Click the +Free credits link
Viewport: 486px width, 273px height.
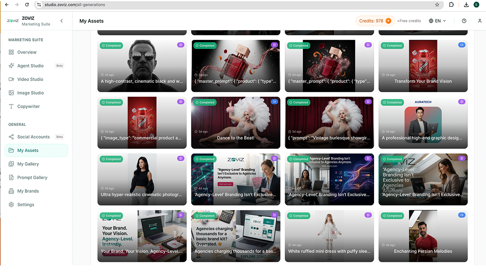coord(409,21)
